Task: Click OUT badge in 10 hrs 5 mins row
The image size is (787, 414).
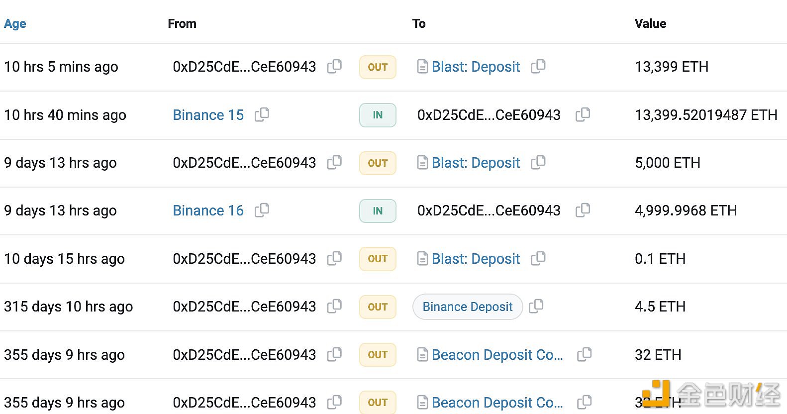Action: pos(378,67)
